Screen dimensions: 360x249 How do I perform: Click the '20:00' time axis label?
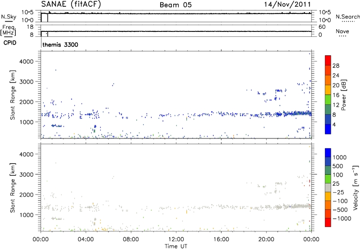(x=266, y=240)
